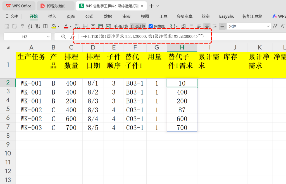The width and height of the screenshot is (286, 184).
Task: Toggle middle vertical alignment
Action: tap(222, 26)
